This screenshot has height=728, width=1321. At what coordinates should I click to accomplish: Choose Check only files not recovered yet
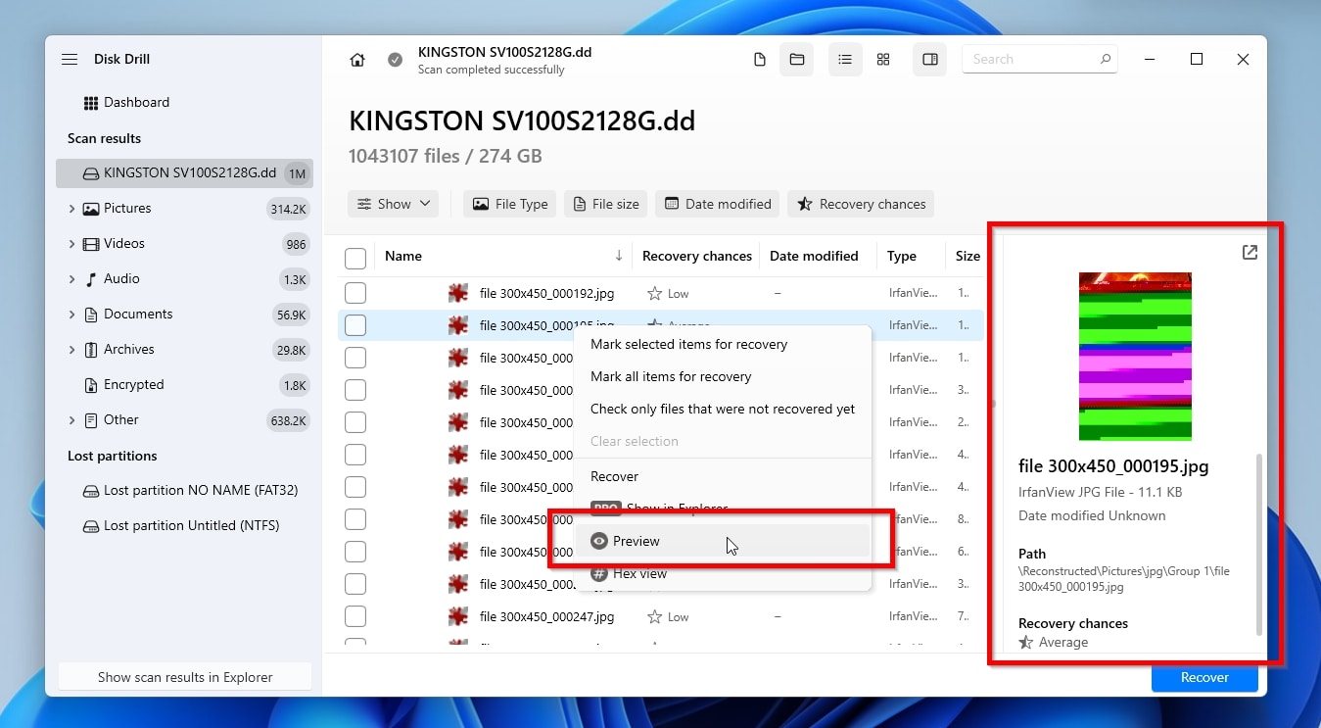tap(723, 410)
